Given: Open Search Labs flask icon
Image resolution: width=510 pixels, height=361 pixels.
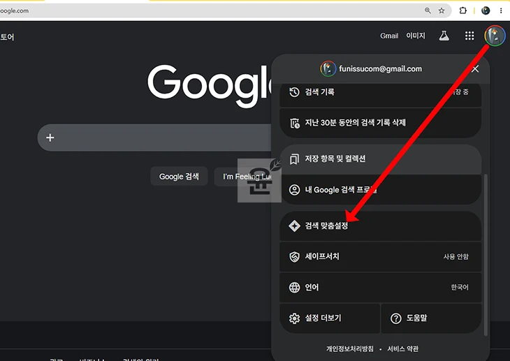Looking at the screenshot, I should tap(444, 36).
